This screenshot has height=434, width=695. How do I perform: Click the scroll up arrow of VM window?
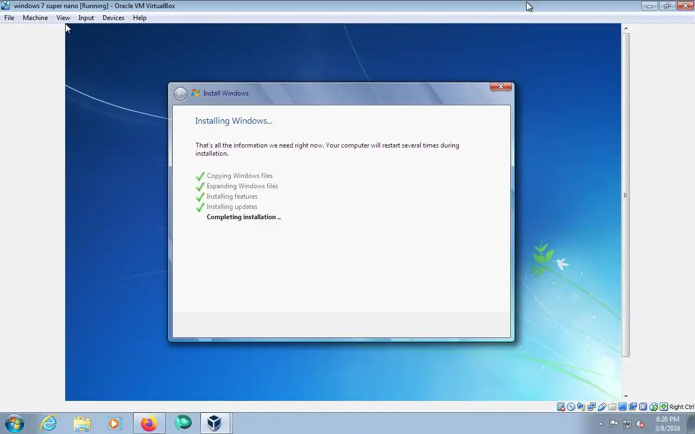[625, 28]
